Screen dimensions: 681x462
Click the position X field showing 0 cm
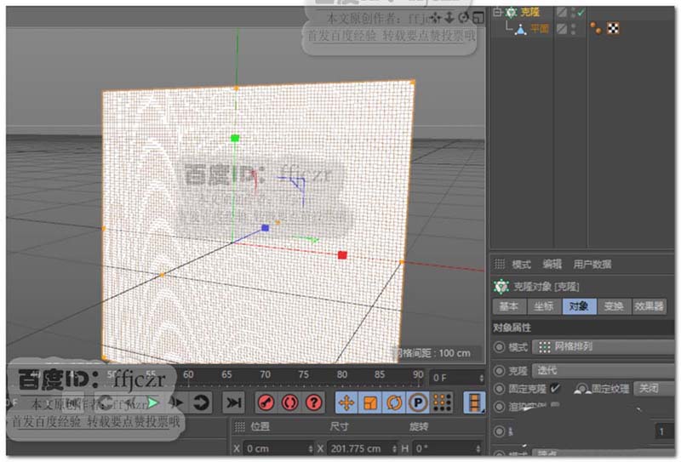278,448
